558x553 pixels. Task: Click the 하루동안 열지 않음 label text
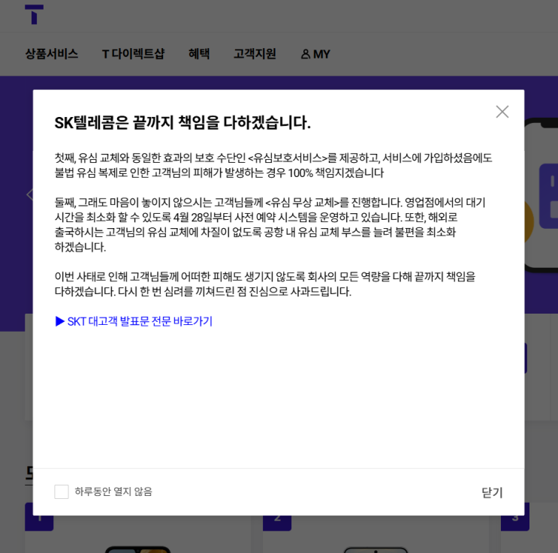click(113, 491)
